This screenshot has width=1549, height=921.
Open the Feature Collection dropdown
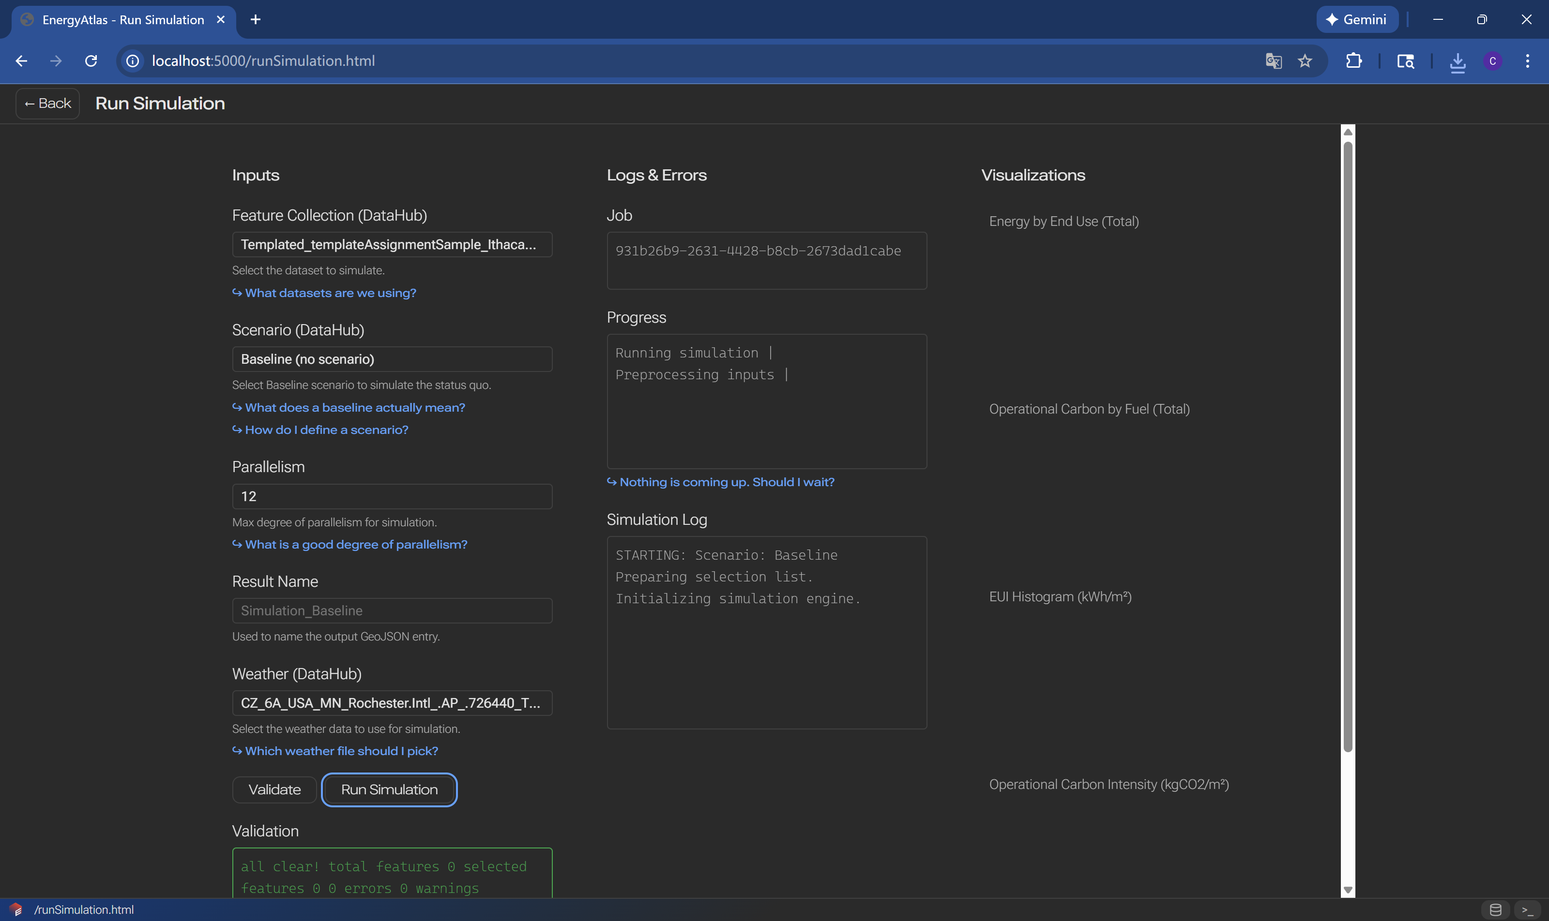[392, 245]
